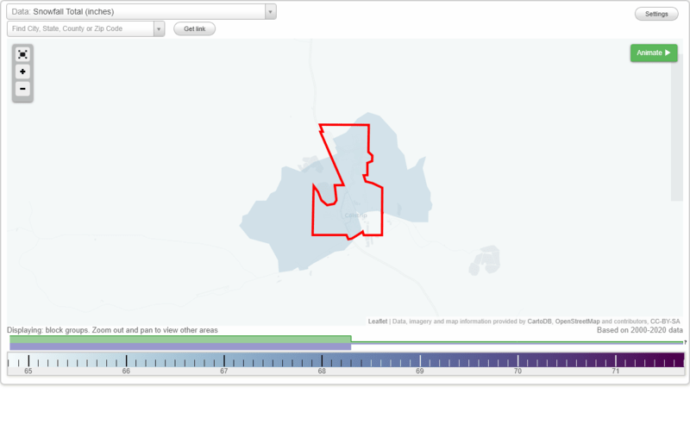Click the vertical scrollbar on map's right

click(x=677, y=128)
